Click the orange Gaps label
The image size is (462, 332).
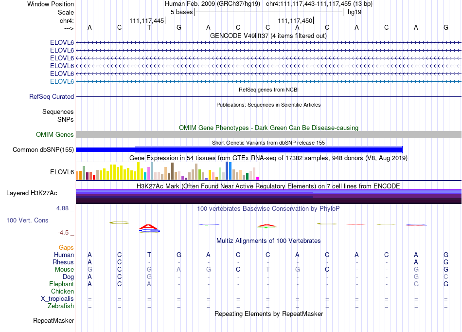(66, 248)
